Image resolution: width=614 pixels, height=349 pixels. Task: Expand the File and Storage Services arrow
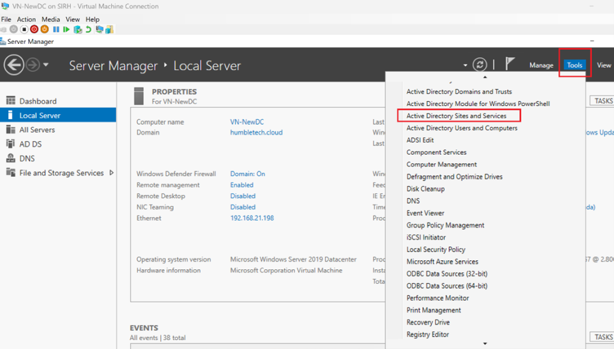112,173
